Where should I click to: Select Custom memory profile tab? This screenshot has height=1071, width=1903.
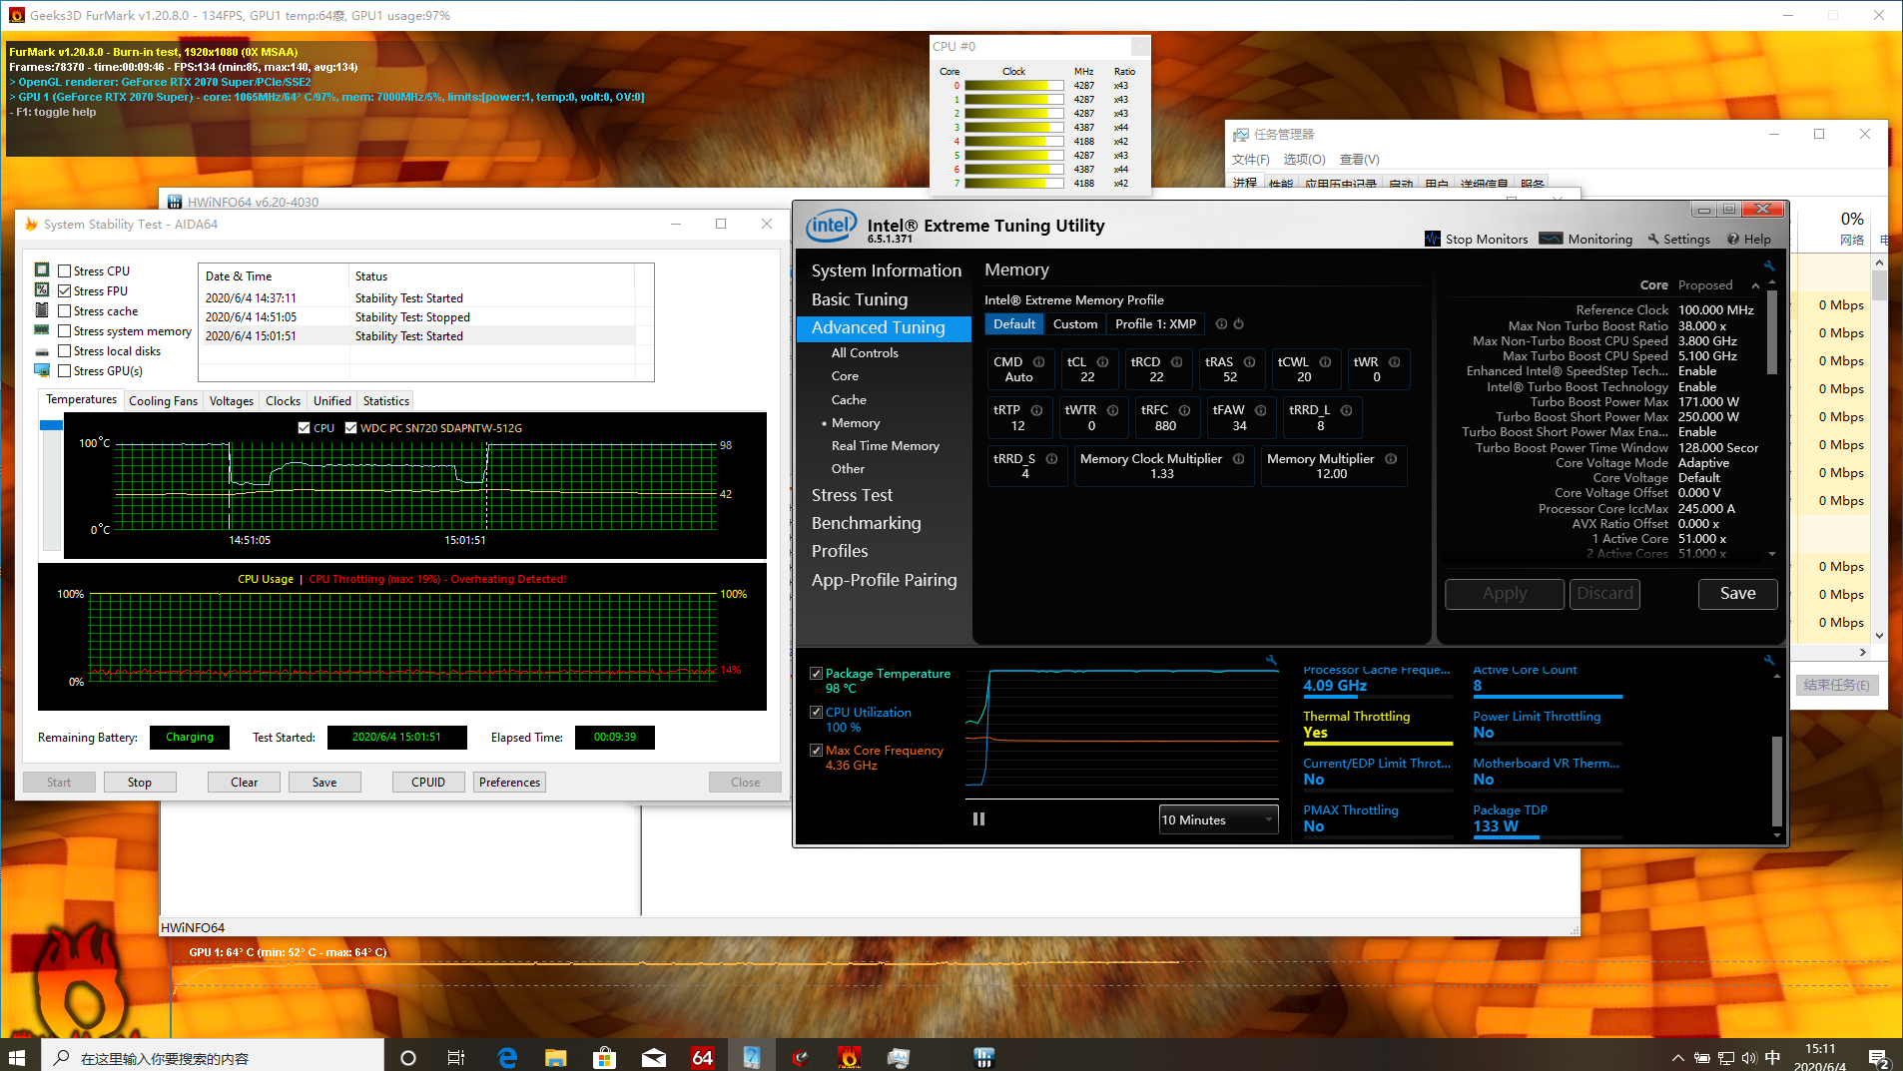pyautogui.click(x=1074, y=324)
